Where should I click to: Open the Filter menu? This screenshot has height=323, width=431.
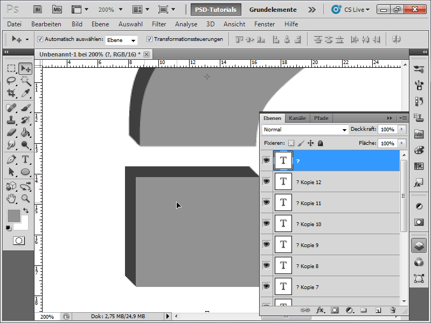pyautogui.click(x=159, y=24)
